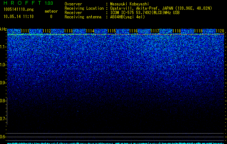Click the 1118 time marker
The width and height of the screenshot is (227, 144).
(x=176, y=31)
